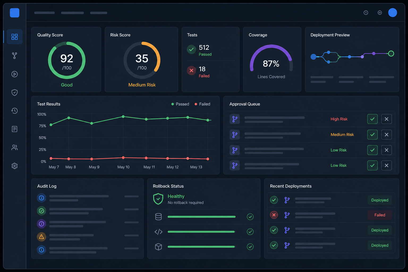Open the dashboard grid view in sidebar

15,37
